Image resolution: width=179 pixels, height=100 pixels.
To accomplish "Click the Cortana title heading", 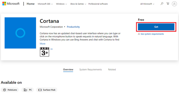I will pyautogui.click(x=49, y=21).
